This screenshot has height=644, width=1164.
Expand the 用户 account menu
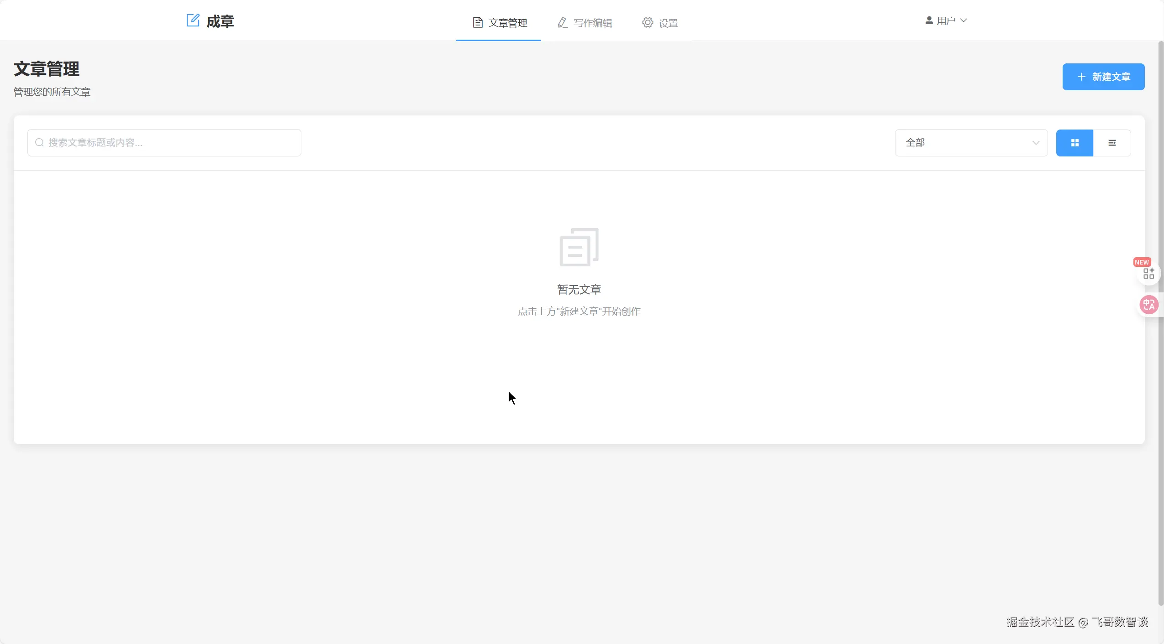coord(946,21)
